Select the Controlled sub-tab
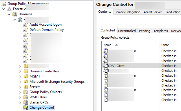Image resolution: width=181 pixels, height=111 pixels. [108, 30]
